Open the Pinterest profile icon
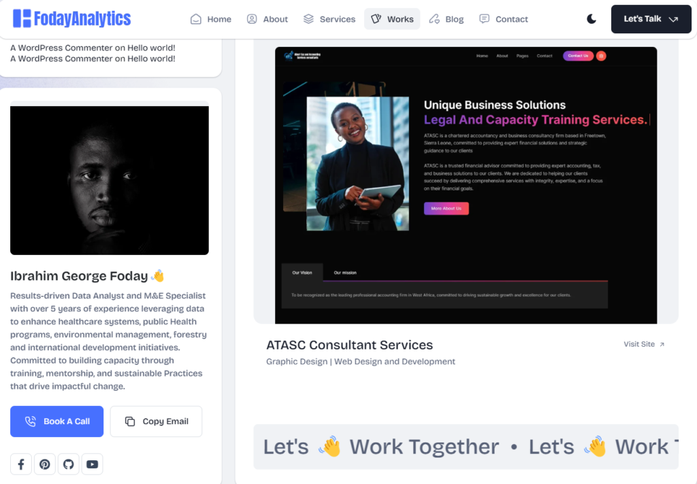This screenshot has height=484, width=697. (45, 464)
